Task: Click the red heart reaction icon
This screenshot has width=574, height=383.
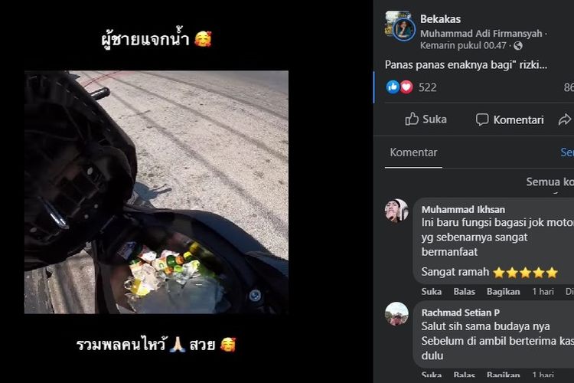Action: pos(406,87)
